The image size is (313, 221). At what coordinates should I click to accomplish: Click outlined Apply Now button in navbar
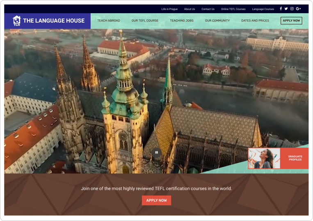291,21
